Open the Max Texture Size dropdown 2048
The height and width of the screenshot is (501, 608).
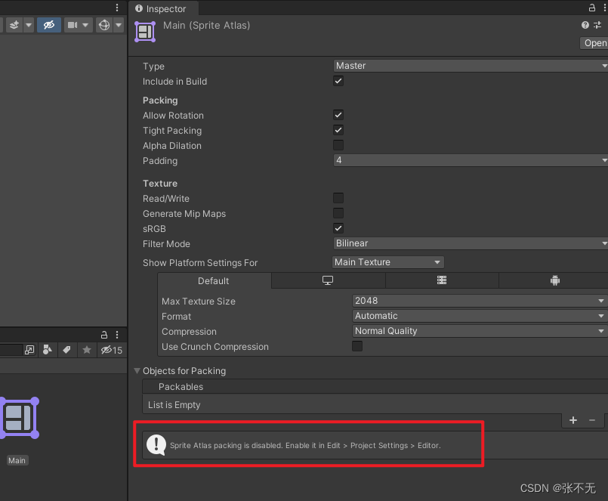480,301
